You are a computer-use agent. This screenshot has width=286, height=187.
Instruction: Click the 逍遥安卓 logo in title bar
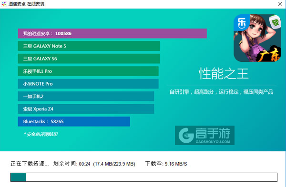click(4, 4)
